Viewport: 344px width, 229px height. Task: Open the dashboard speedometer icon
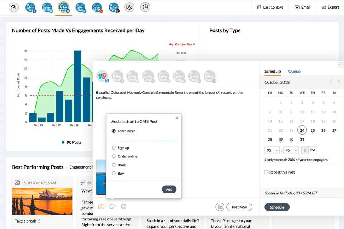(x=14, y=8)
